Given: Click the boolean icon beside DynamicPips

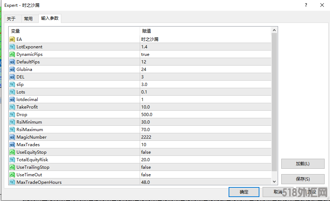Looking at the screenshot, I should (12, 54).
